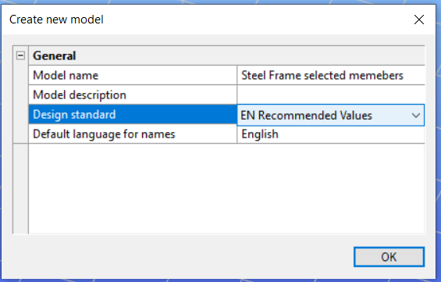Click the General section header
441x282 pixels.
click(55, 55)
